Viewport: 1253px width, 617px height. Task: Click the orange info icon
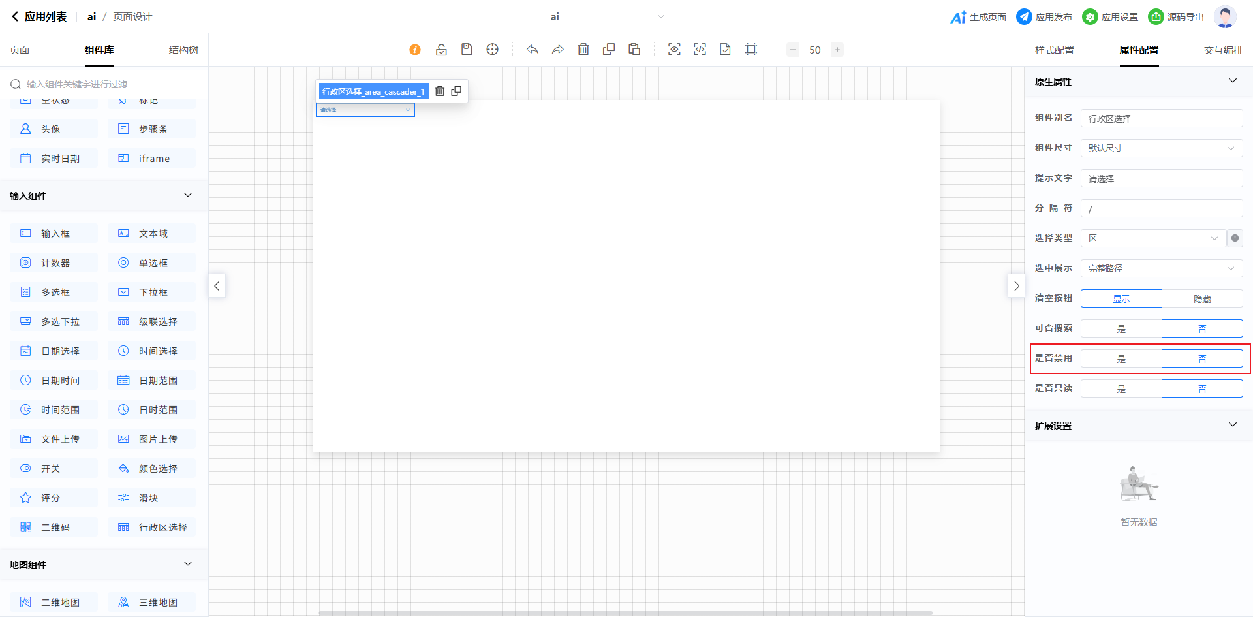(415, 50)
